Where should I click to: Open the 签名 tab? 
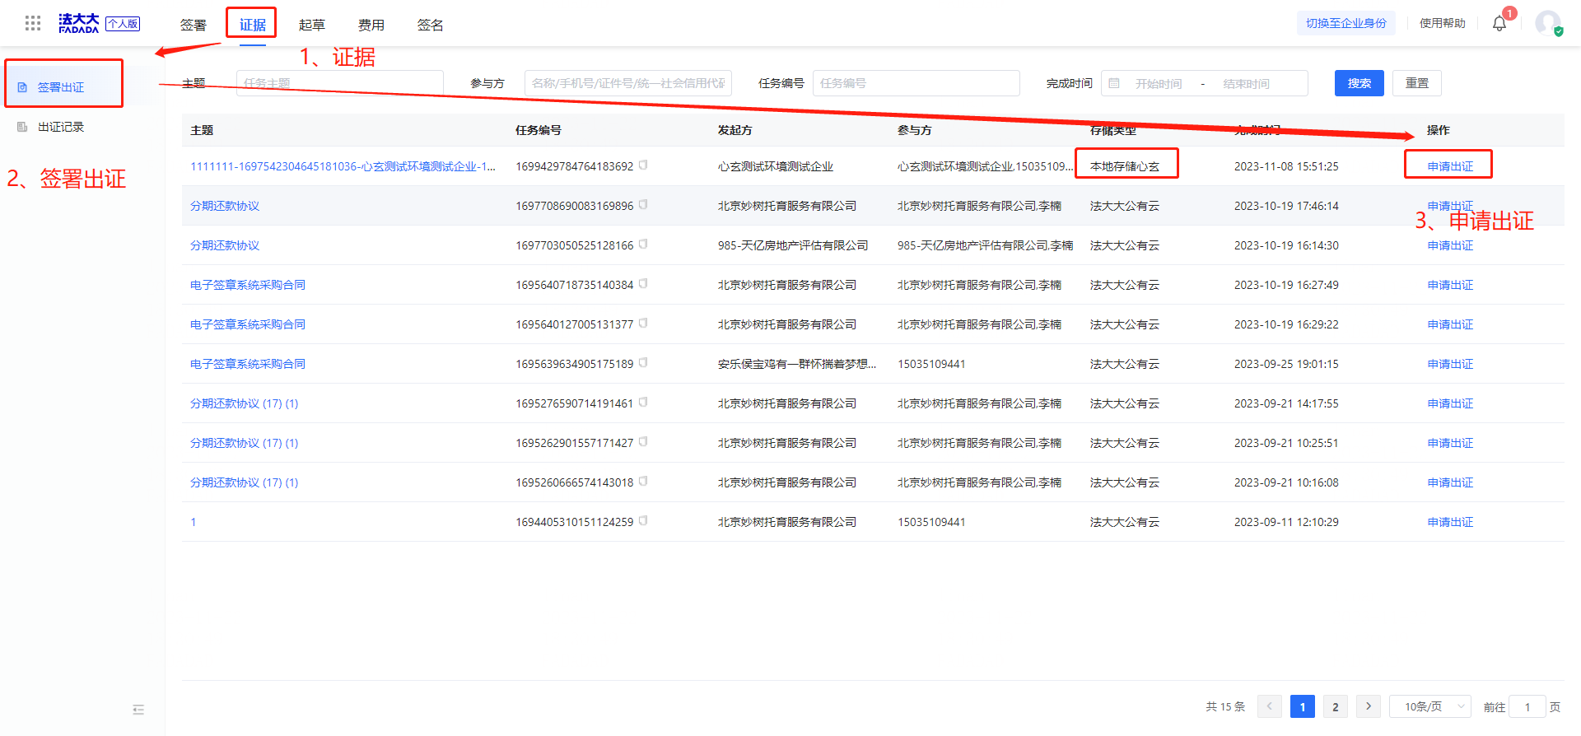tap(431, 25)
